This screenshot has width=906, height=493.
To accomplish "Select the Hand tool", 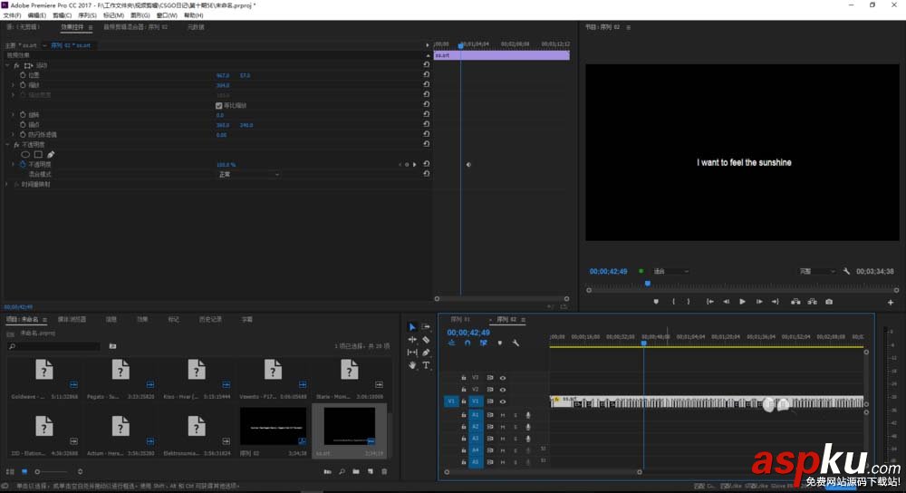I will (x=412, y=365).
